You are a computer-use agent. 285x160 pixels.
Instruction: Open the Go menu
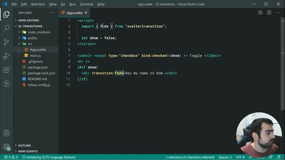point(63,4)
